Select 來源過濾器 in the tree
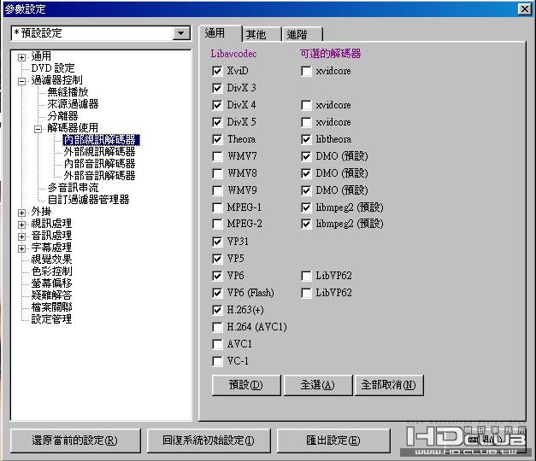 [x=73, y=104]
